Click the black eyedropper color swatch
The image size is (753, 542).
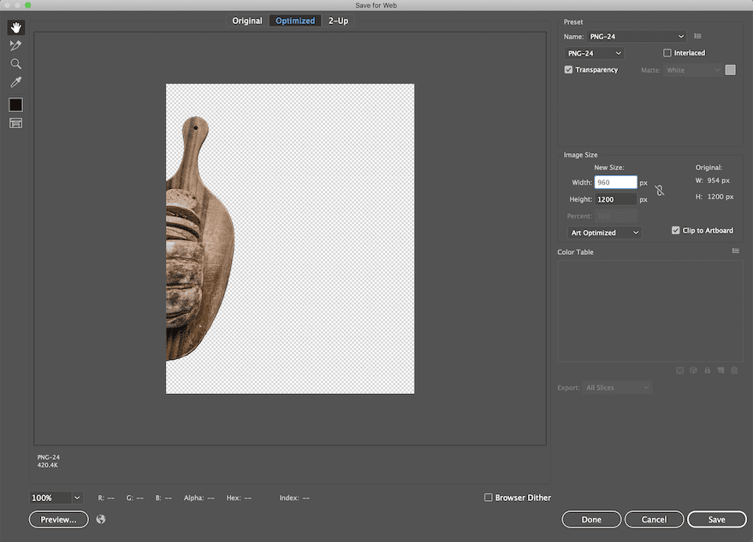click(x=15, y=104)
